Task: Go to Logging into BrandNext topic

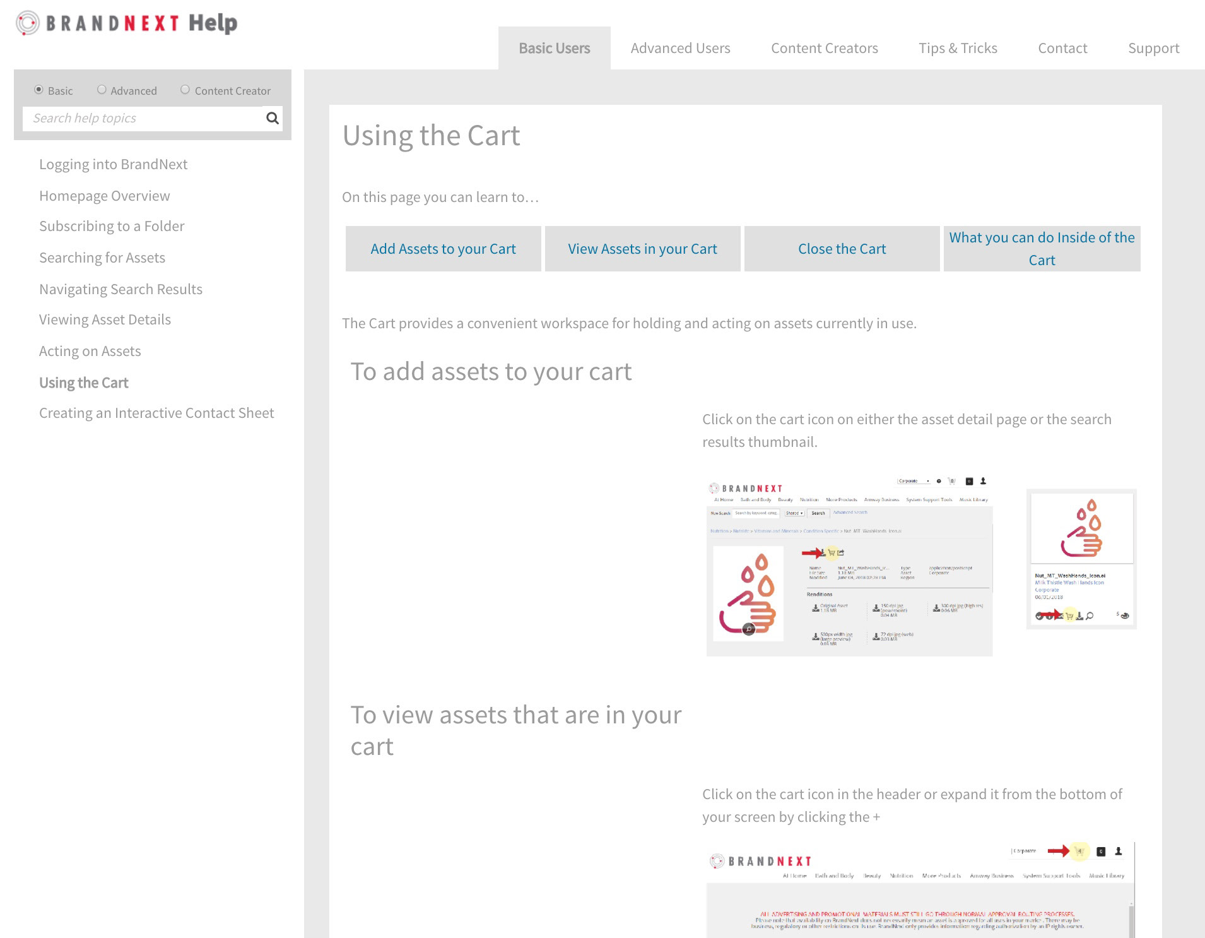Action: click(114, 164)
